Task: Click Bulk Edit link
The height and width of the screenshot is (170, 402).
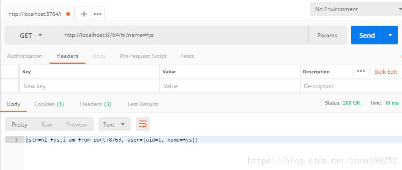Action: pyautogui.click(x=386, y=71)
